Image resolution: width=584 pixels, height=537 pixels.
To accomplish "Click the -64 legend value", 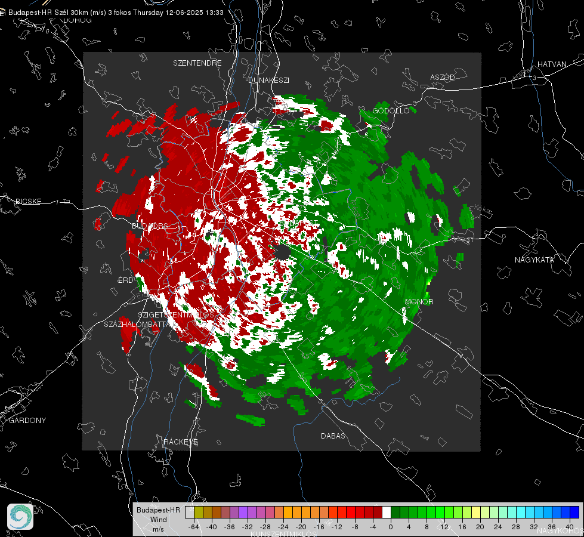I will pyautogui.click(x=194, y=527).
